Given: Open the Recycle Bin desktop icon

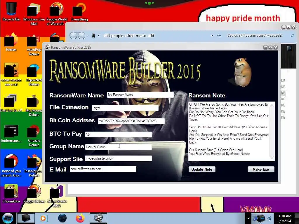Looking at the screenshot, I should 11,11.
